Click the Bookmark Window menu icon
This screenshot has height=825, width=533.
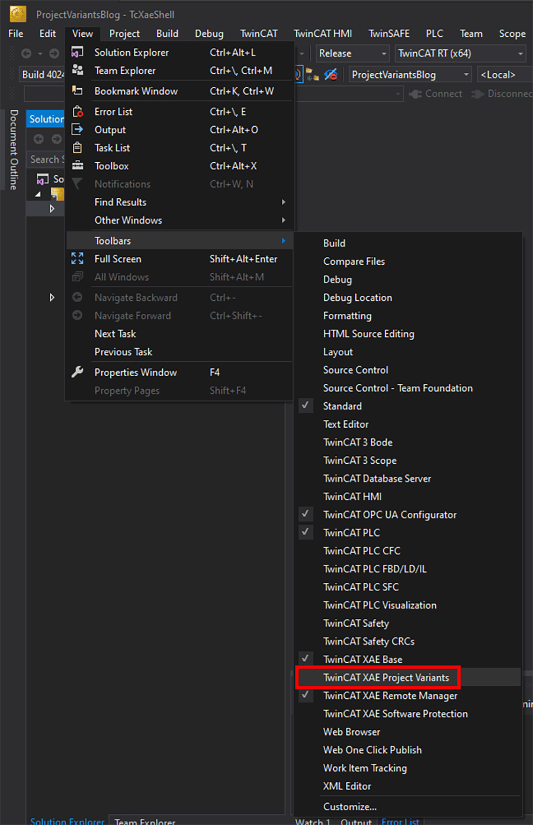tap(78, 91)
